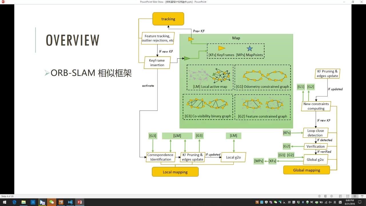Viewport: 366px width, 206px height.
Task: Open File Explorer from taskbar
Action: [23, 202]
